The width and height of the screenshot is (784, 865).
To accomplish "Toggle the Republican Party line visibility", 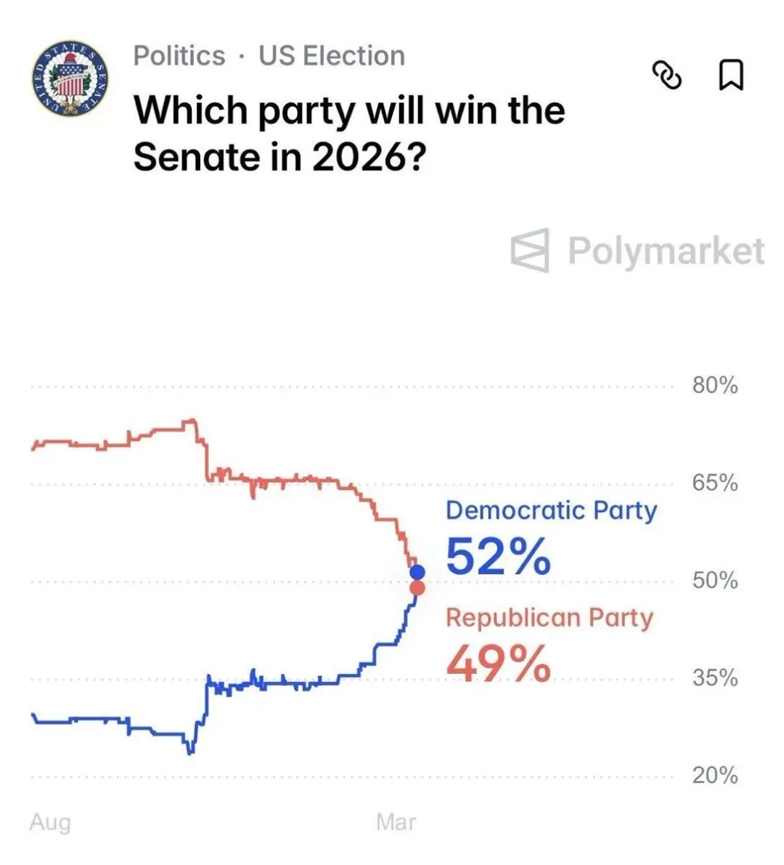I will pos(550,618).
